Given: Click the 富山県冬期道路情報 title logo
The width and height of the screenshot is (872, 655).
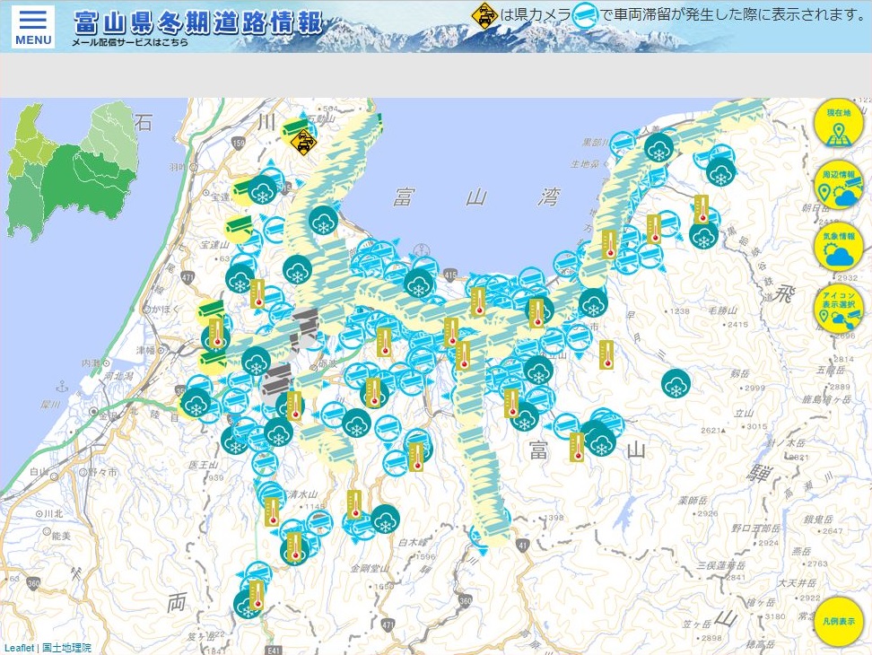Looking at the screenshot, I should tap(198, 22).
